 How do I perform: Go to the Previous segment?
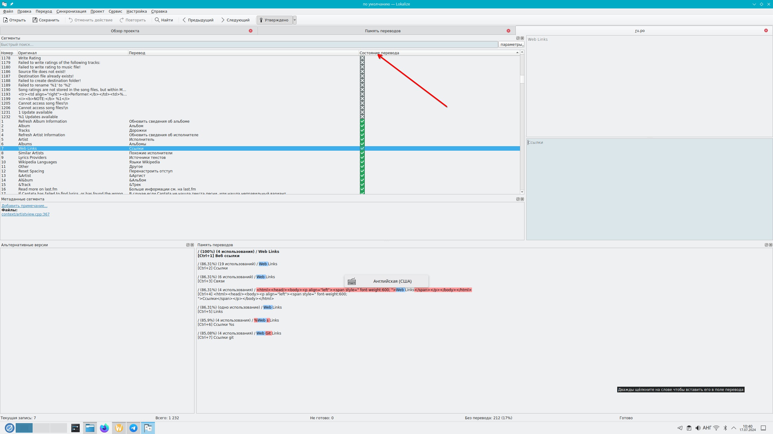(x=198, y=20)
